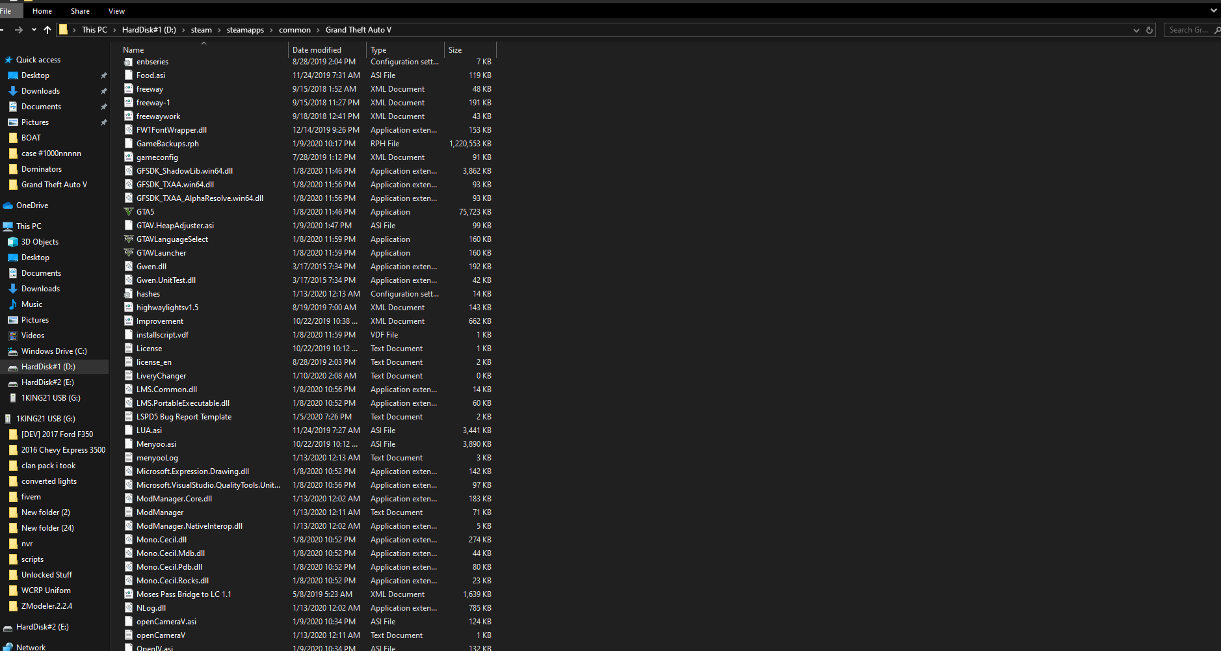Sort files by the Name column
1221x651 pixels.
click(x=203, y=50)
